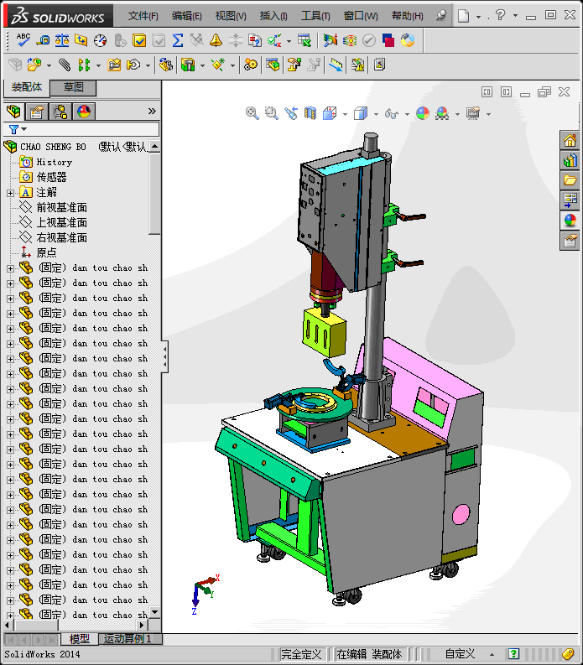
Task: Click Edit Appearance color sphere in view toolbar
Action: 423,113
